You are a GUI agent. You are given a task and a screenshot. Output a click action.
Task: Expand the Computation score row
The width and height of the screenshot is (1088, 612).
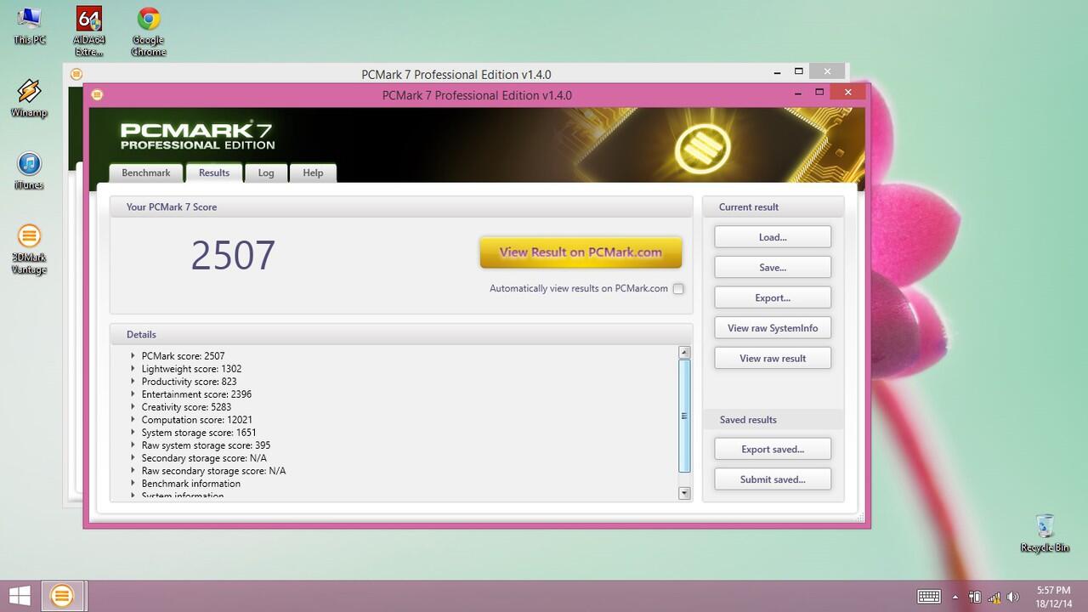point(133,420)
